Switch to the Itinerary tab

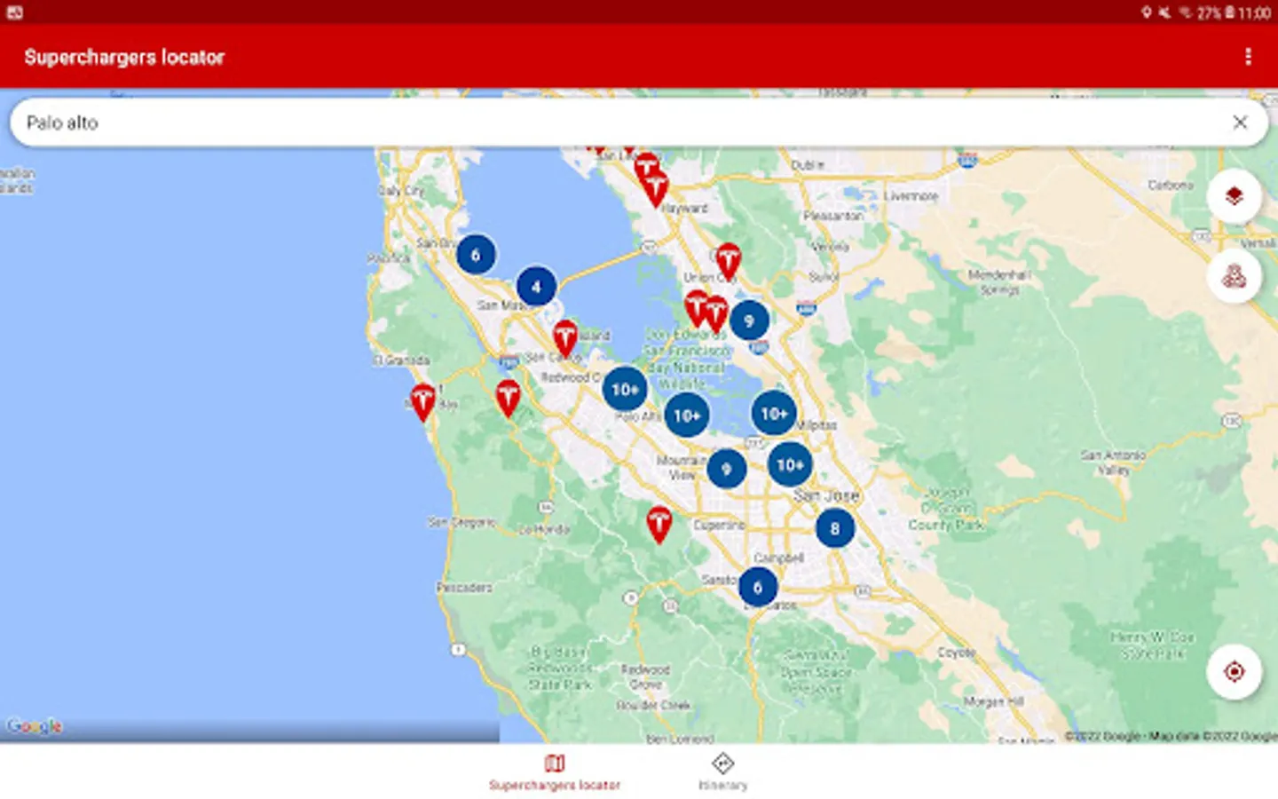coord(722,771)
